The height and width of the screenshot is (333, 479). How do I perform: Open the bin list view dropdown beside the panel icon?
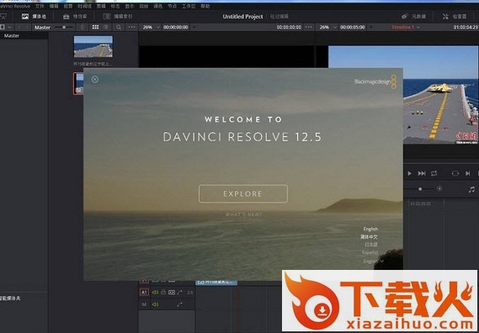pos(9,27)
